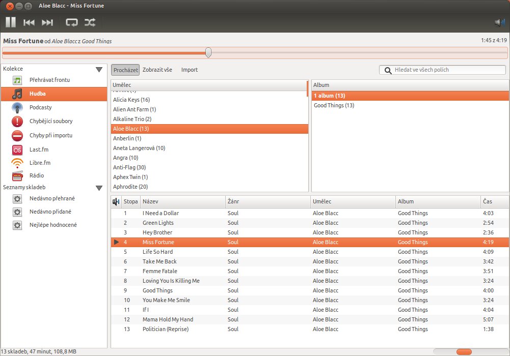Click the Import button
510x356 pixels.
(x=190, y=70)
